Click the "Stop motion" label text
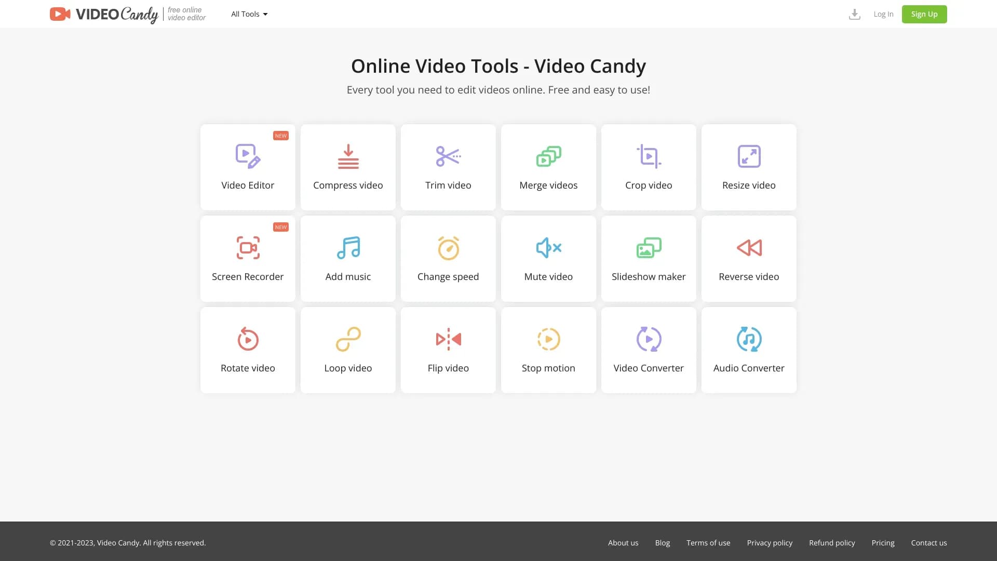This screenshot has width=997, height=561. (x=548, y=368)
